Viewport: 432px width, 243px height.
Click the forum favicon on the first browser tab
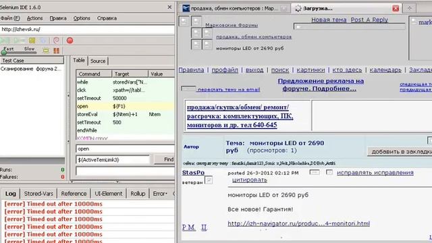click(x=186, y=8)
